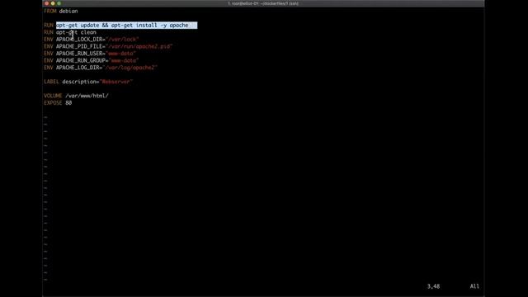Click the word 'debian' in FROM line
The width and height of the screenshot is (528, 297).
click(x=68, y=11)
